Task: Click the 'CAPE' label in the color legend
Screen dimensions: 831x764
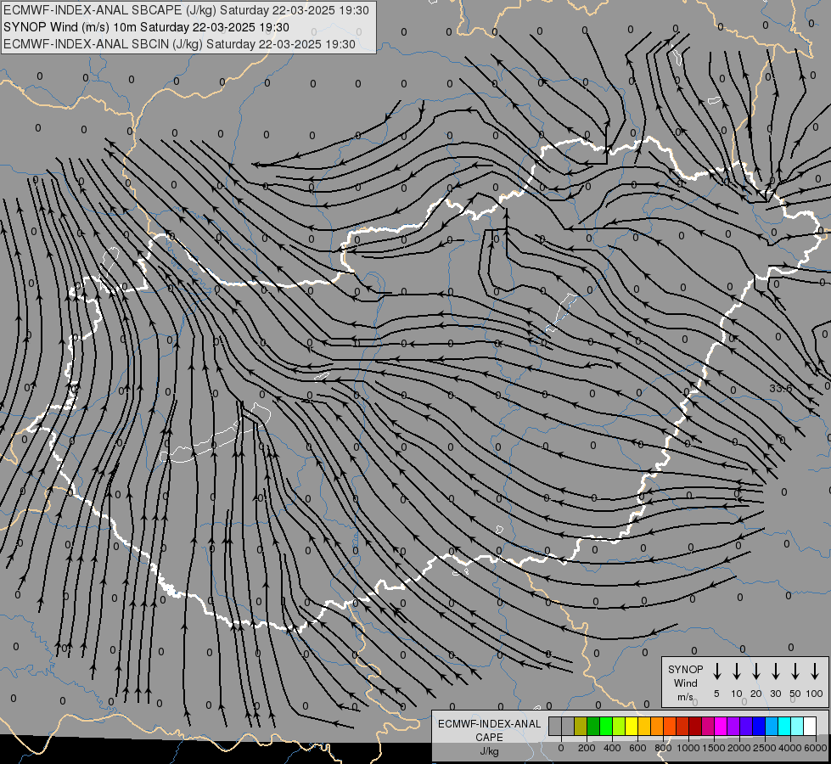Action: [x=489, y=738]
